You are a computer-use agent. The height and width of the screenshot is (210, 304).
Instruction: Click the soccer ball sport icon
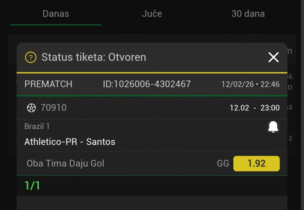(31, 108)
